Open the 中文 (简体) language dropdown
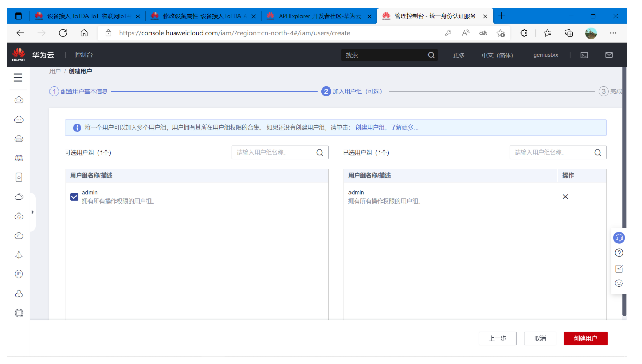 497,55
